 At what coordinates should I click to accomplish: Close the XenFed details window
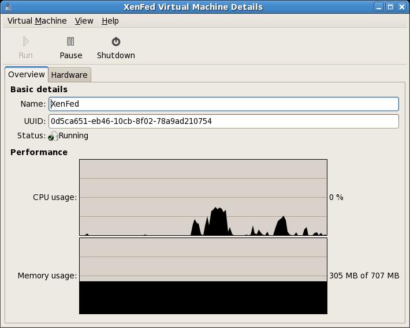(401, 7)
